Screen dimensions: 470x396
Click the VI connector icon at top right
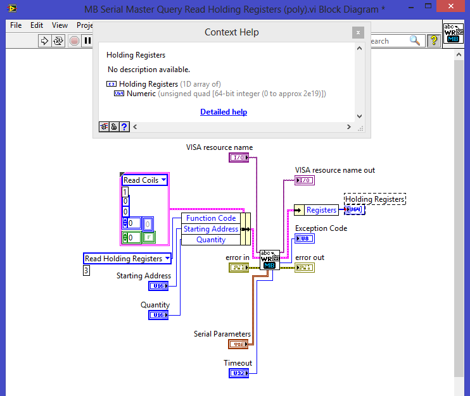(x=452, y=34)
